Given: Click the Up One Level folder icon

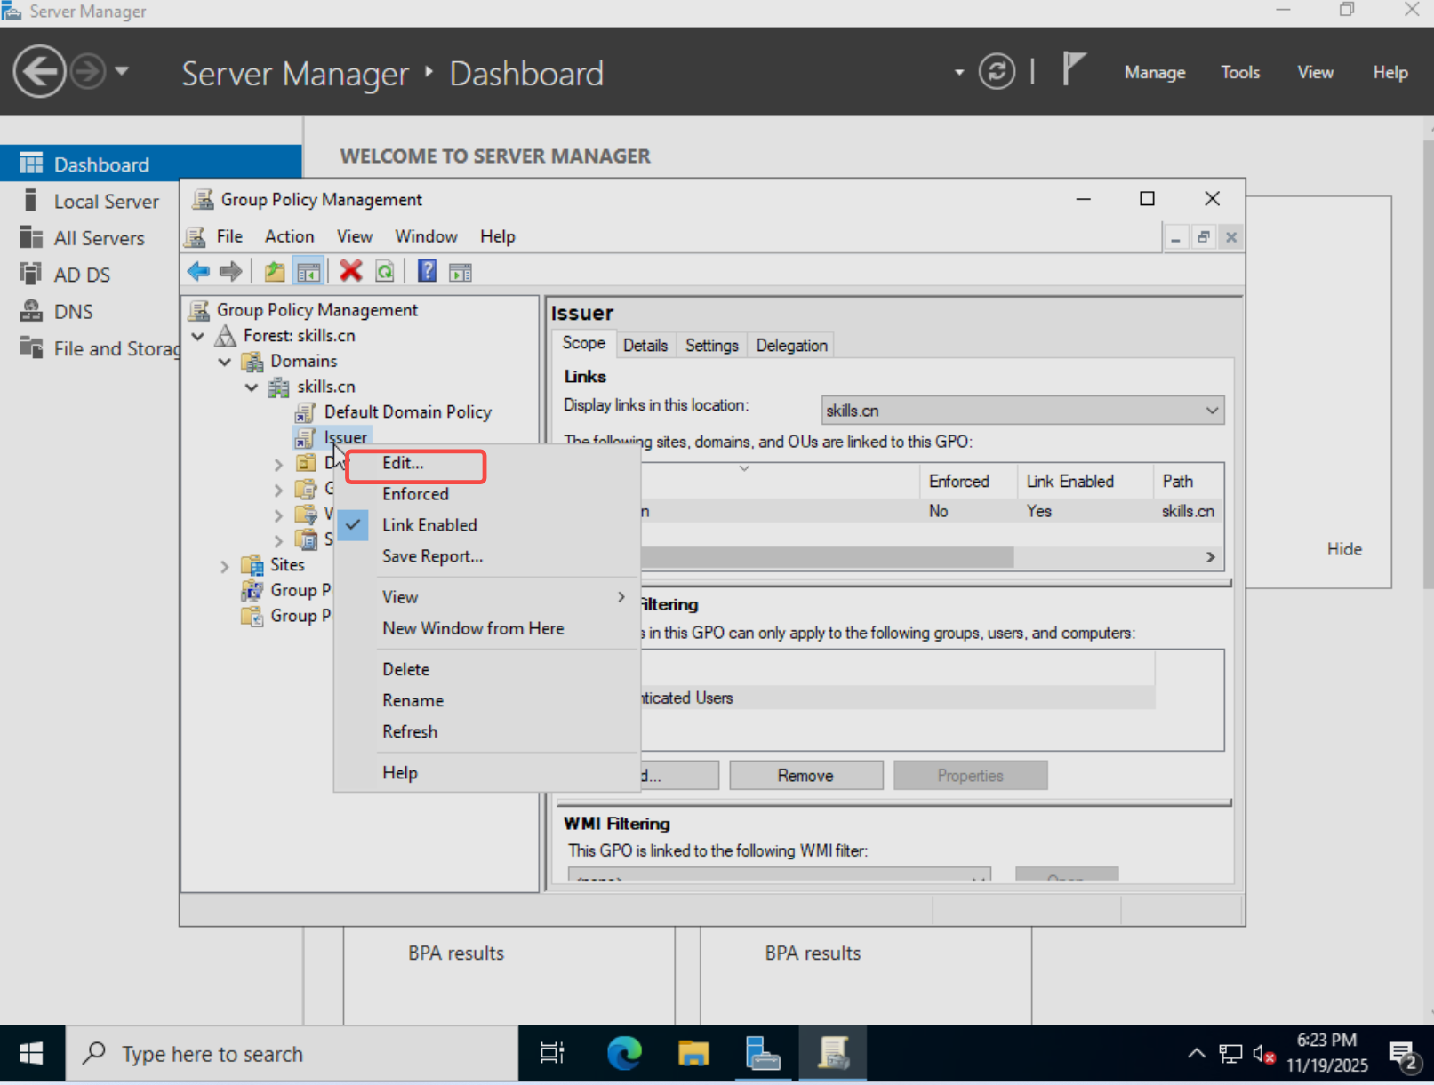Looking at the screenshot, I should [275, 272].
